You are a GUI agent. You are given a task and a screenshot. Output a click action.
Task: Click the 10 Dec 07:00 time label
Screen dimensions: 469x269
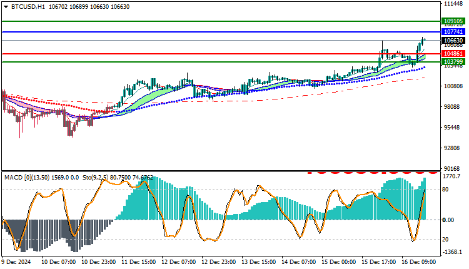[x=58, y=262]
